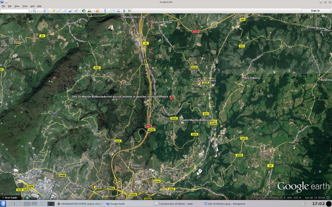Screen dimensions: 332x207
Task: Click the view in Google Maps icon
Action: pyautogui.click(x=130, y=11)
